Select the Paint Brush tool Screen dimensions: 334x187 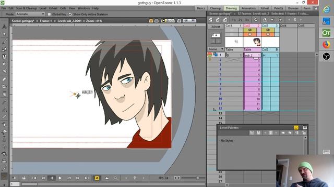pos(4,71)
